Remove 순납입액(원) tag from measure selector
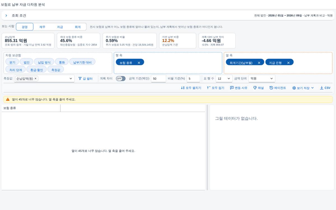The image size is (336, 210). click(x=36, y=79)
